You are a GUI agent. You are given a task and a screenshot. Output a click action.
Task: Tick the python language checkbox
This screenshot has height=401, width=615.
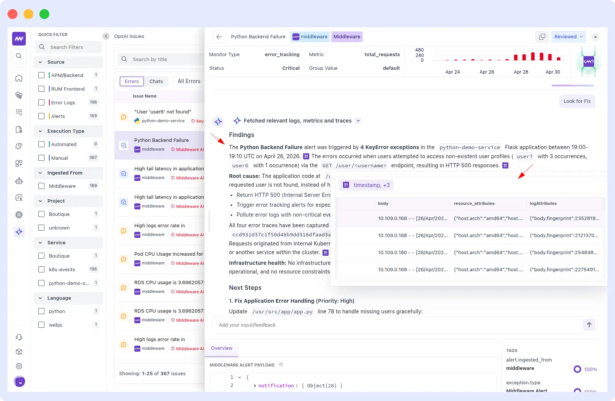(x=42, y=311)
